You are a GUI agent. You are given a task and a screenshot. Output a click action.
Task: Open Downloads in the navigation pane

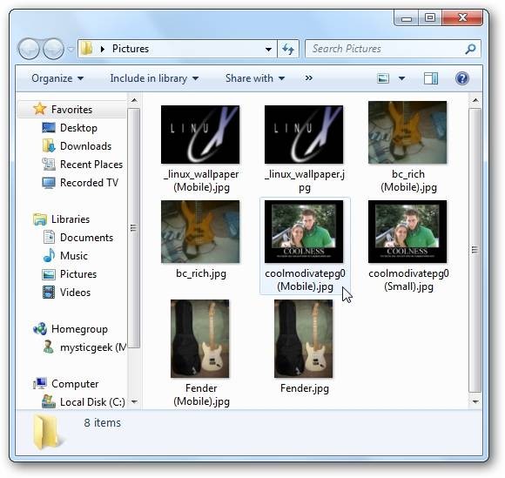pyautogui.click(x=77, y=146)
